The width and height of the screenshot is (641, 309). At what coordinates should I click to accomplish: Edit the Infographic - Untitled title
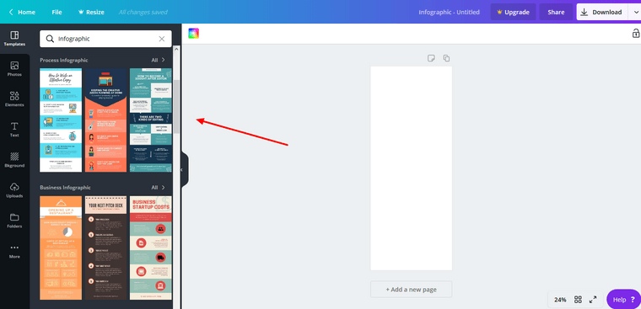449,13
